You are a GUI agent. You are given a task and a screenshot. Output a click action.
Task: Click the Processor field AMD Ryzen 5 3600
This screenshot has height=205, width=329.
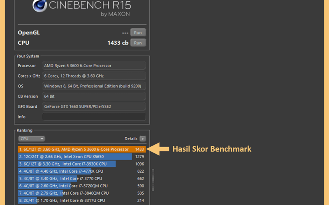click(94, 66)
